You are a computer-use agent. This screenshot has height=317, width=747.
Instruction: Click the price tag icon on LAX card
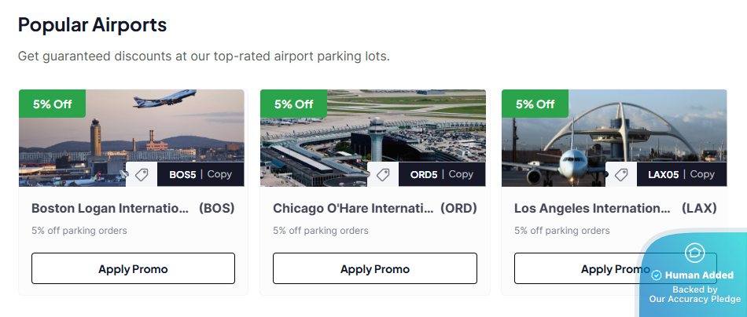pos(621,175)
